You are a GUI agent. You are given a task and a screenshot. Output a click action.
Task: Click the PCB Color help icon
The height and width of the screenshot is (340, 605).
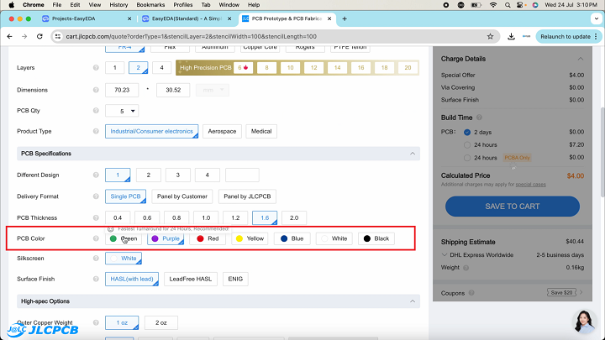[x=96, y=238]
